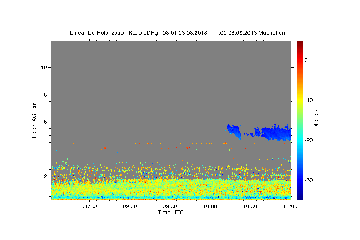
Task: Click the 10:00 time tick label
Action: point(210,206)
